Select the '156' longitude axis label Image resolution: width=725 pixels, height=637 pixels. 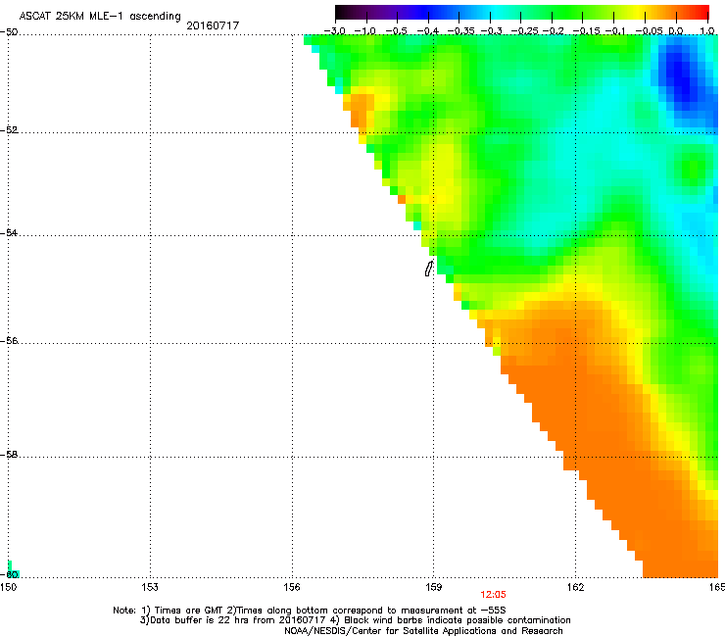click(x=292, y=587)
